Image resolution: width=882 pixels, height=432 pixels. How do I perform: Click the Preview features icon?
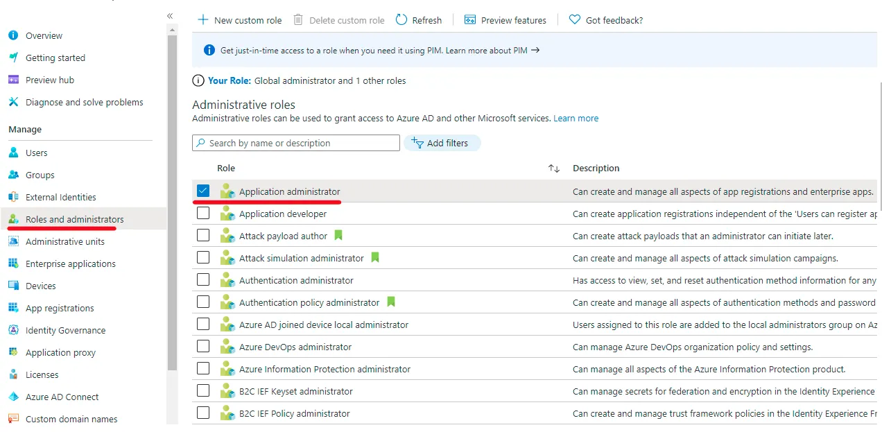470,20
